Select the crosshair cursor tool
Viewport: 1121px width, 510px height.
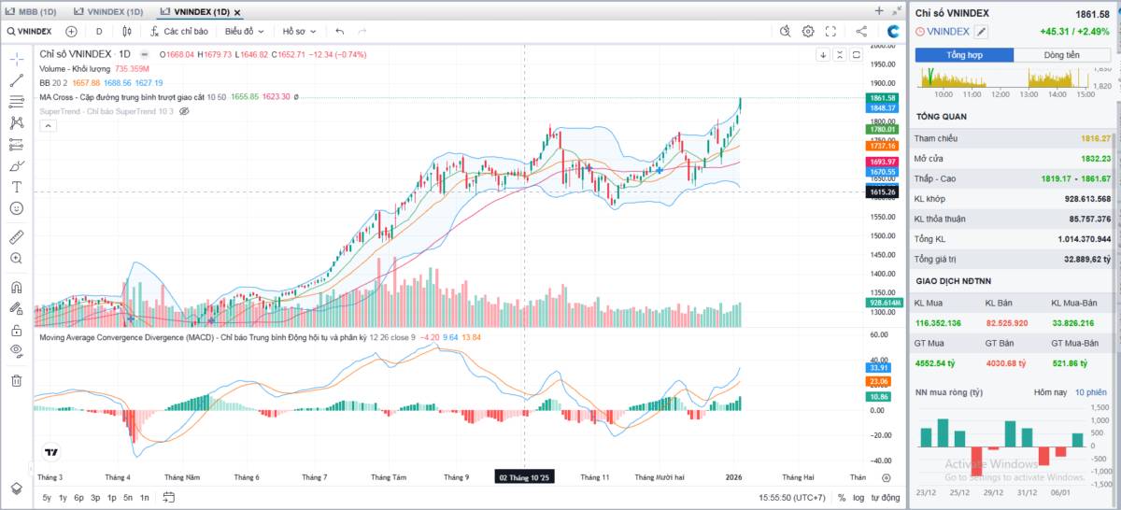[x=16, y=58]
